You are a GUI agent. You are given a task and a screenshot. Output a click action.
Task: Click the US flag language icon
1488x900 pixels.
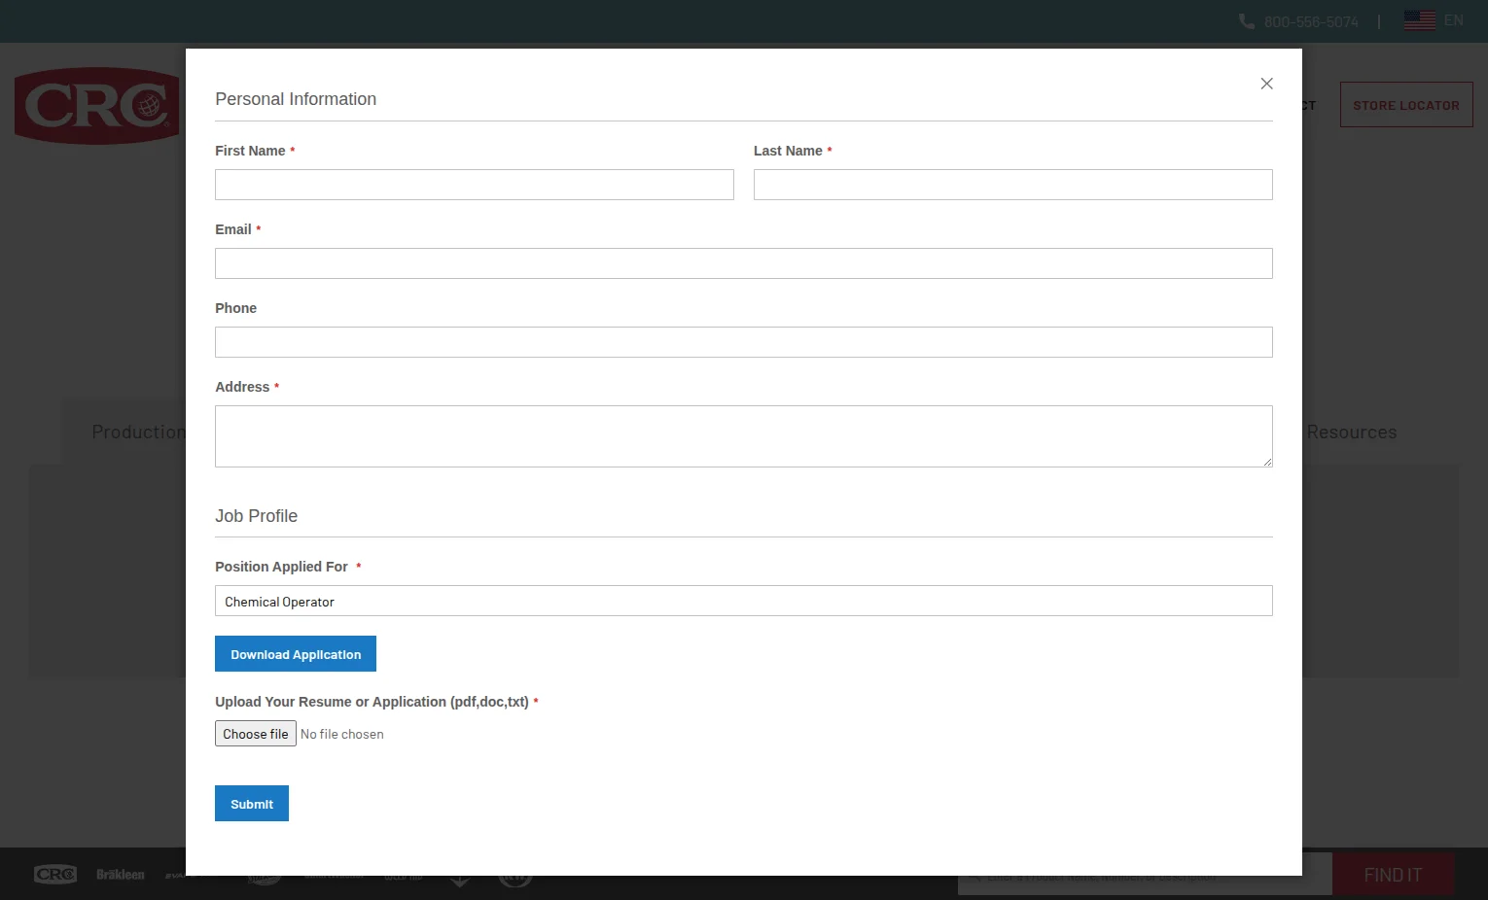[1420, 20]
